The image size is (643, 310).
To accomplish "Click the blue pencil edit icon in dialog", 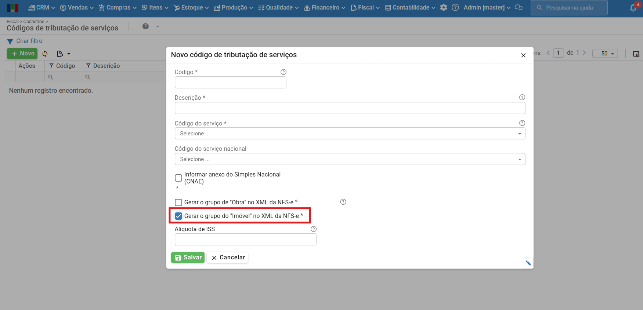I will tap(528, 263).
